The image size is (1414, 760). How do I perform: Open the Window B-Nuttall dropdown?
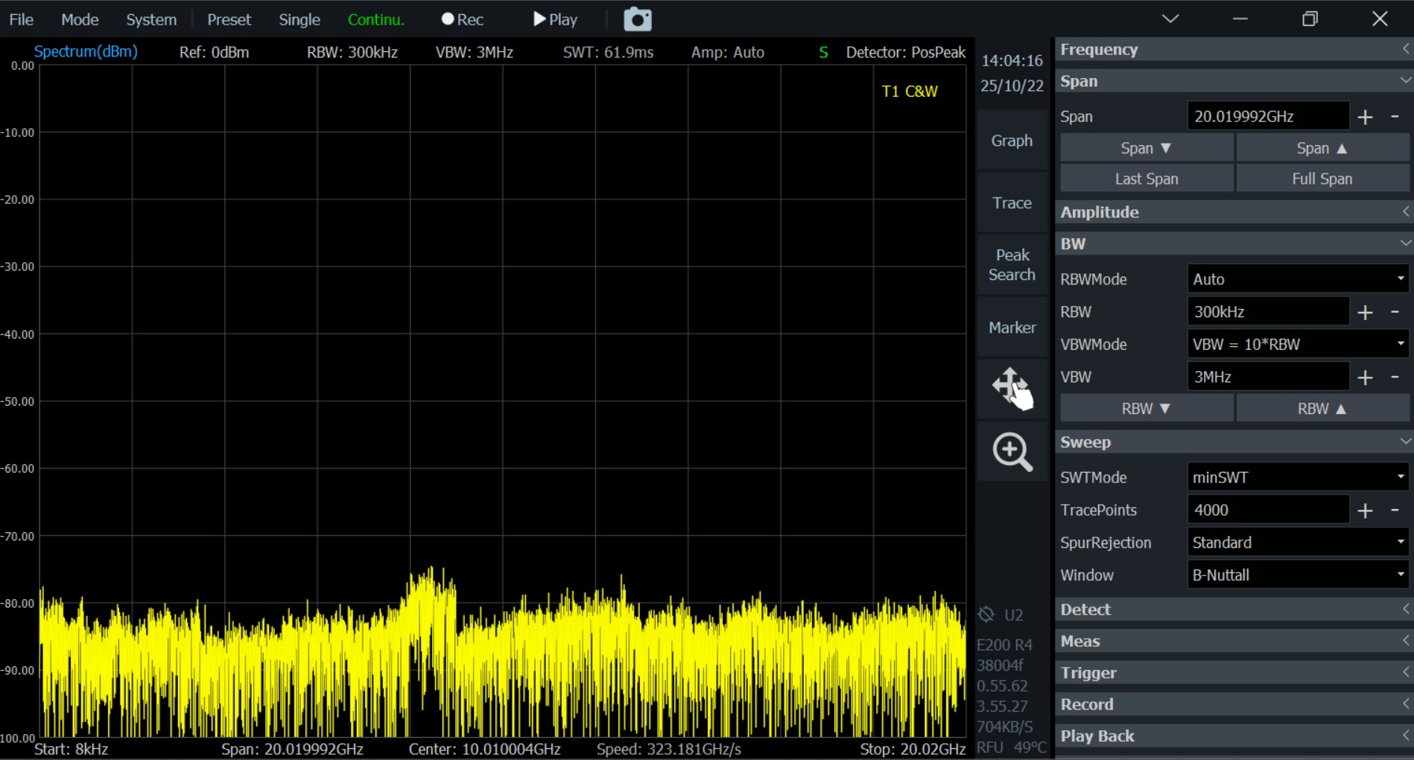(x=1297, y=575)
